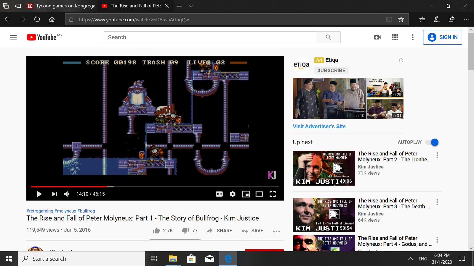Open the YouTube apps grid icon

[x=395, y=37]
